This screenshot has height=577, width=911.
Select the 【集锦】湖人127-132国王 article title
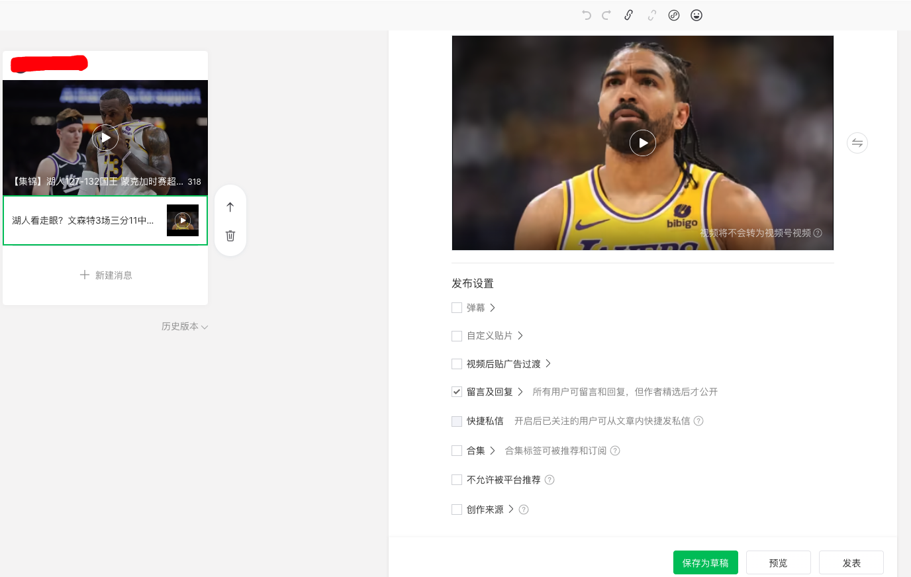pos(98,181)
